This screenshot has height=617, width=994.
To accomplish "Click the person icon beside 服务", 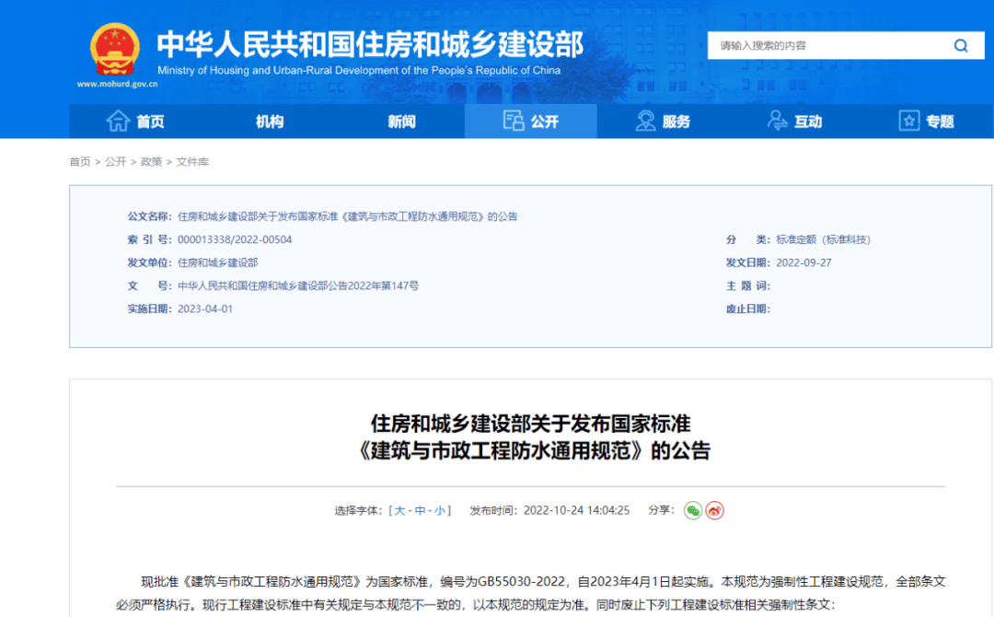I will tap(645, 121).
